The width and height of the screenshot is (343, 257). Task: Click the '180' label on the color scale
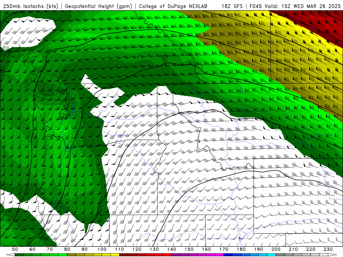click(x=241, y=249)
